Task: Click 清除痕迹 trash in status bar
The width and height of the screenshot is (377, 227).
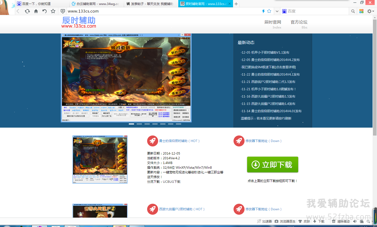Action: pos(341,221)
